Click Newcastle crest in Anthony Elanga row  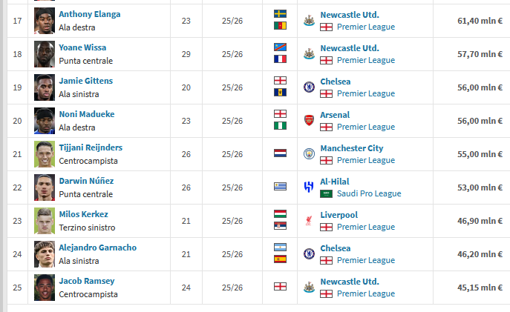309,21
